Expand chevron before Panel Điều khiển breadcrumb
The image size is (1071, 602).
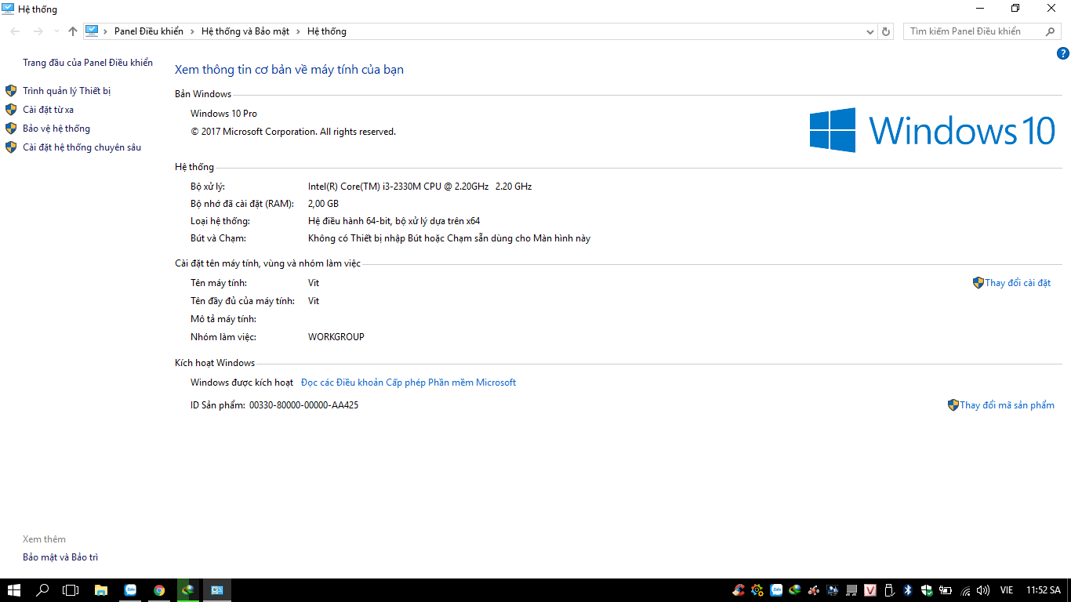(106, 31)
